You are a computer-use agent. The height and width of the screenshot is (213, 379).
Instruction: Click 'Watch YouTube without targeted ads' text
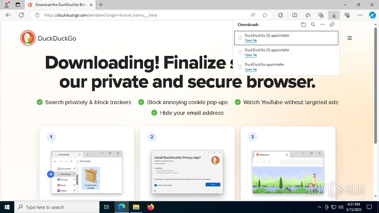[290, 102]
